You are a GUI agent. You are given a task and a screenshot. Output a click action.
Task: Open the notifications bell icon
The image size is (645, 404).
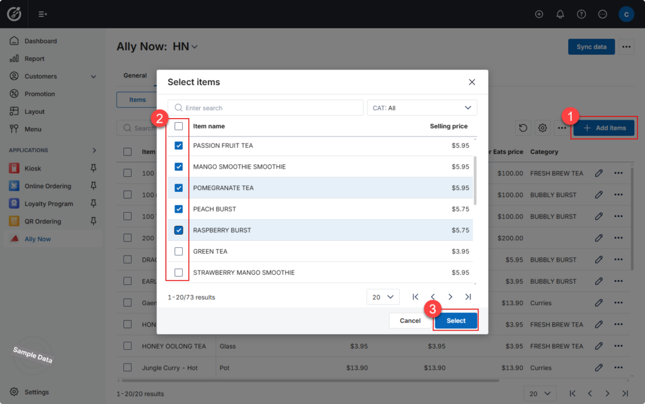click(560, 14)
